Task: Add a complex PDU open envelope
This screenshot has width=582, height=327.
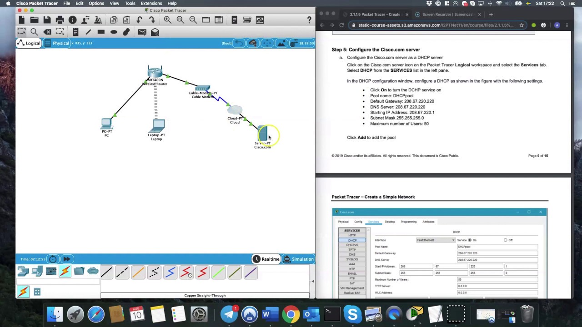Action: click(155, 32)
